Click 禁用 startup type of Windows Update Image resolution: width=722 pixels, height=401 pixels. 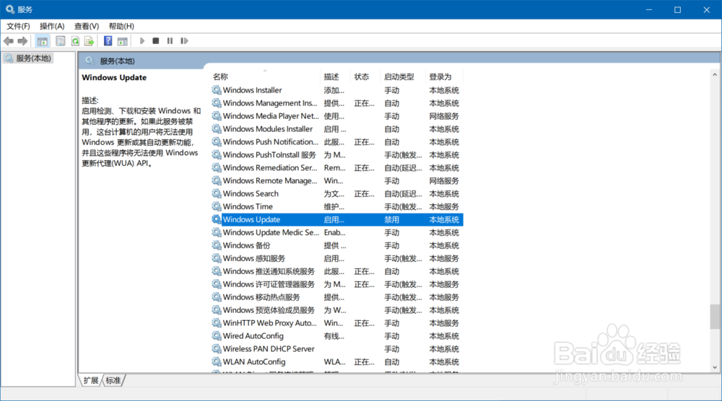coord(392,220)
